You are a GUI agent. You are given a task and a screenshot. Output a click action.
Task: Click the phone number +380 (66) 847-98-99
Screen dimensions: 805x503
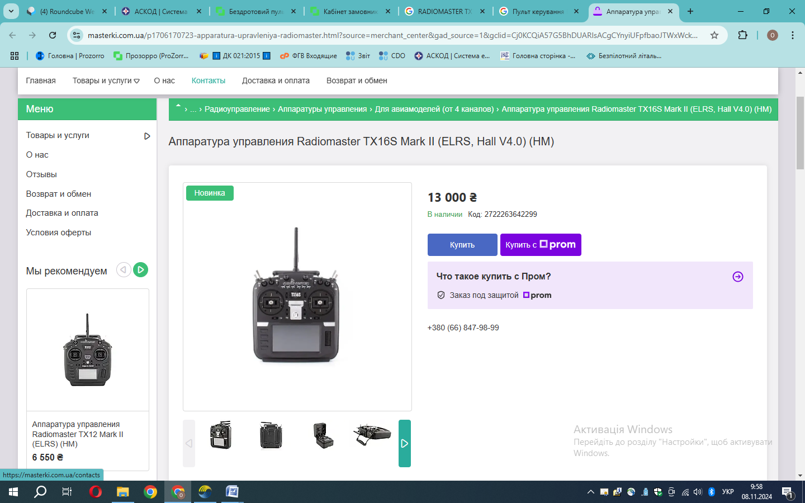pos(463,328)
